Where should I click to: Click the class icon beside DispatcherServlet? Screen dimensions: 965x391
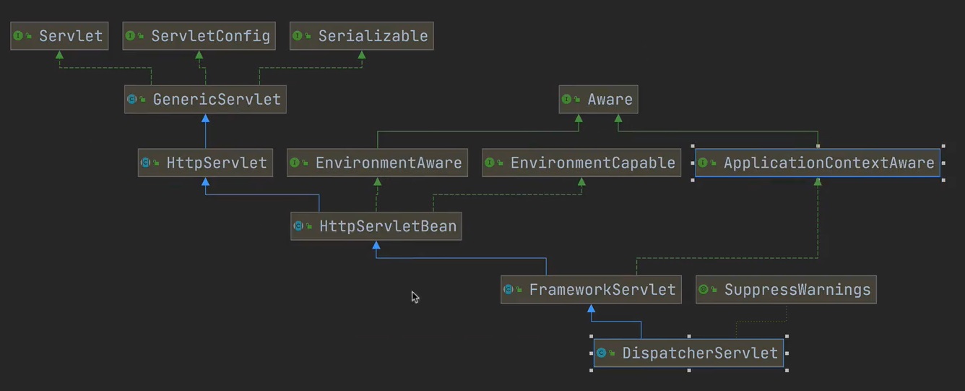[x=601, y=353]
